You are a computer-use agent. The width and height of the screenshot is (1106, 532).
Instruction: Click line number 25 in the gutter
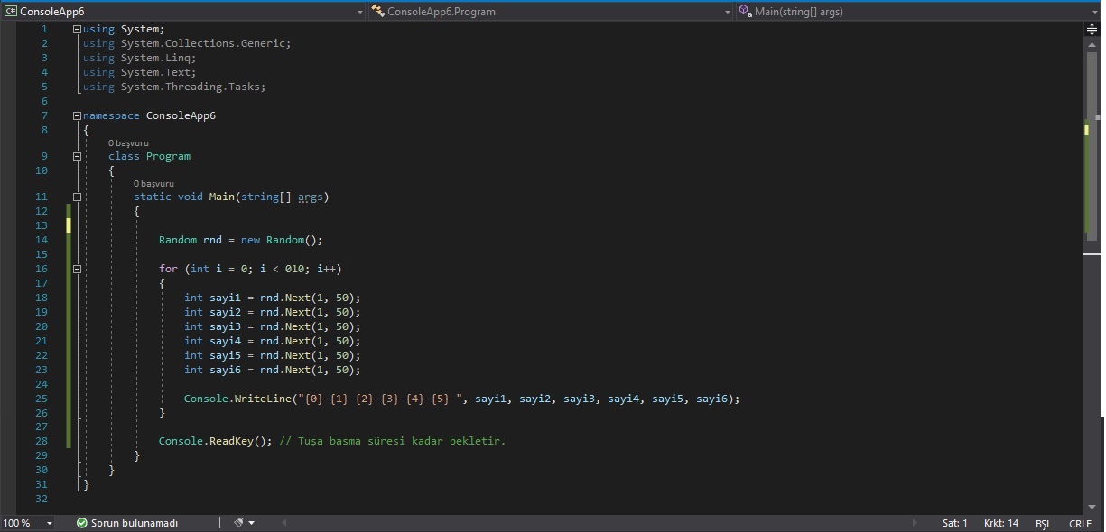pyautogui.click(x=42, y=399)
